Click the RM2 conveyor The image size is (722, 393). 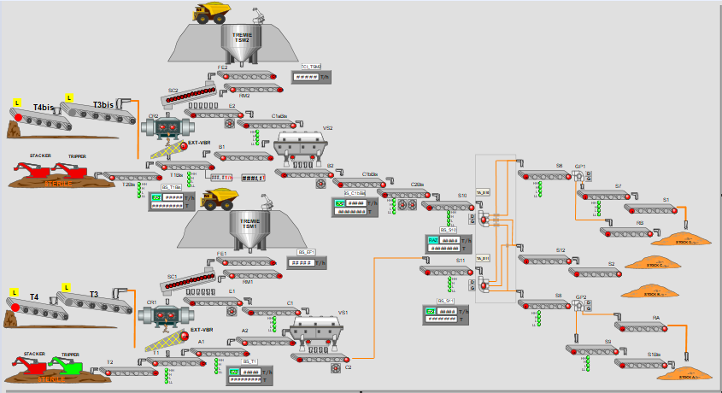[253, 88]
